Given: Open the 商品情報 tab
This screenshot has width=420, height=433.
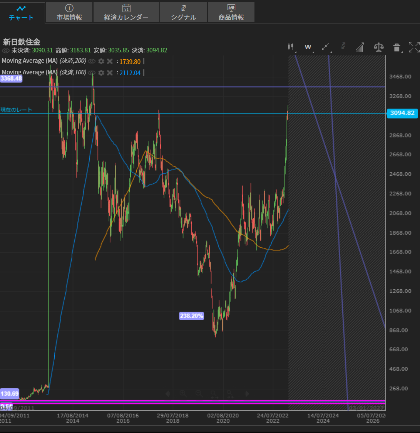Looking at the screenshot, I should tap(231, 12).
